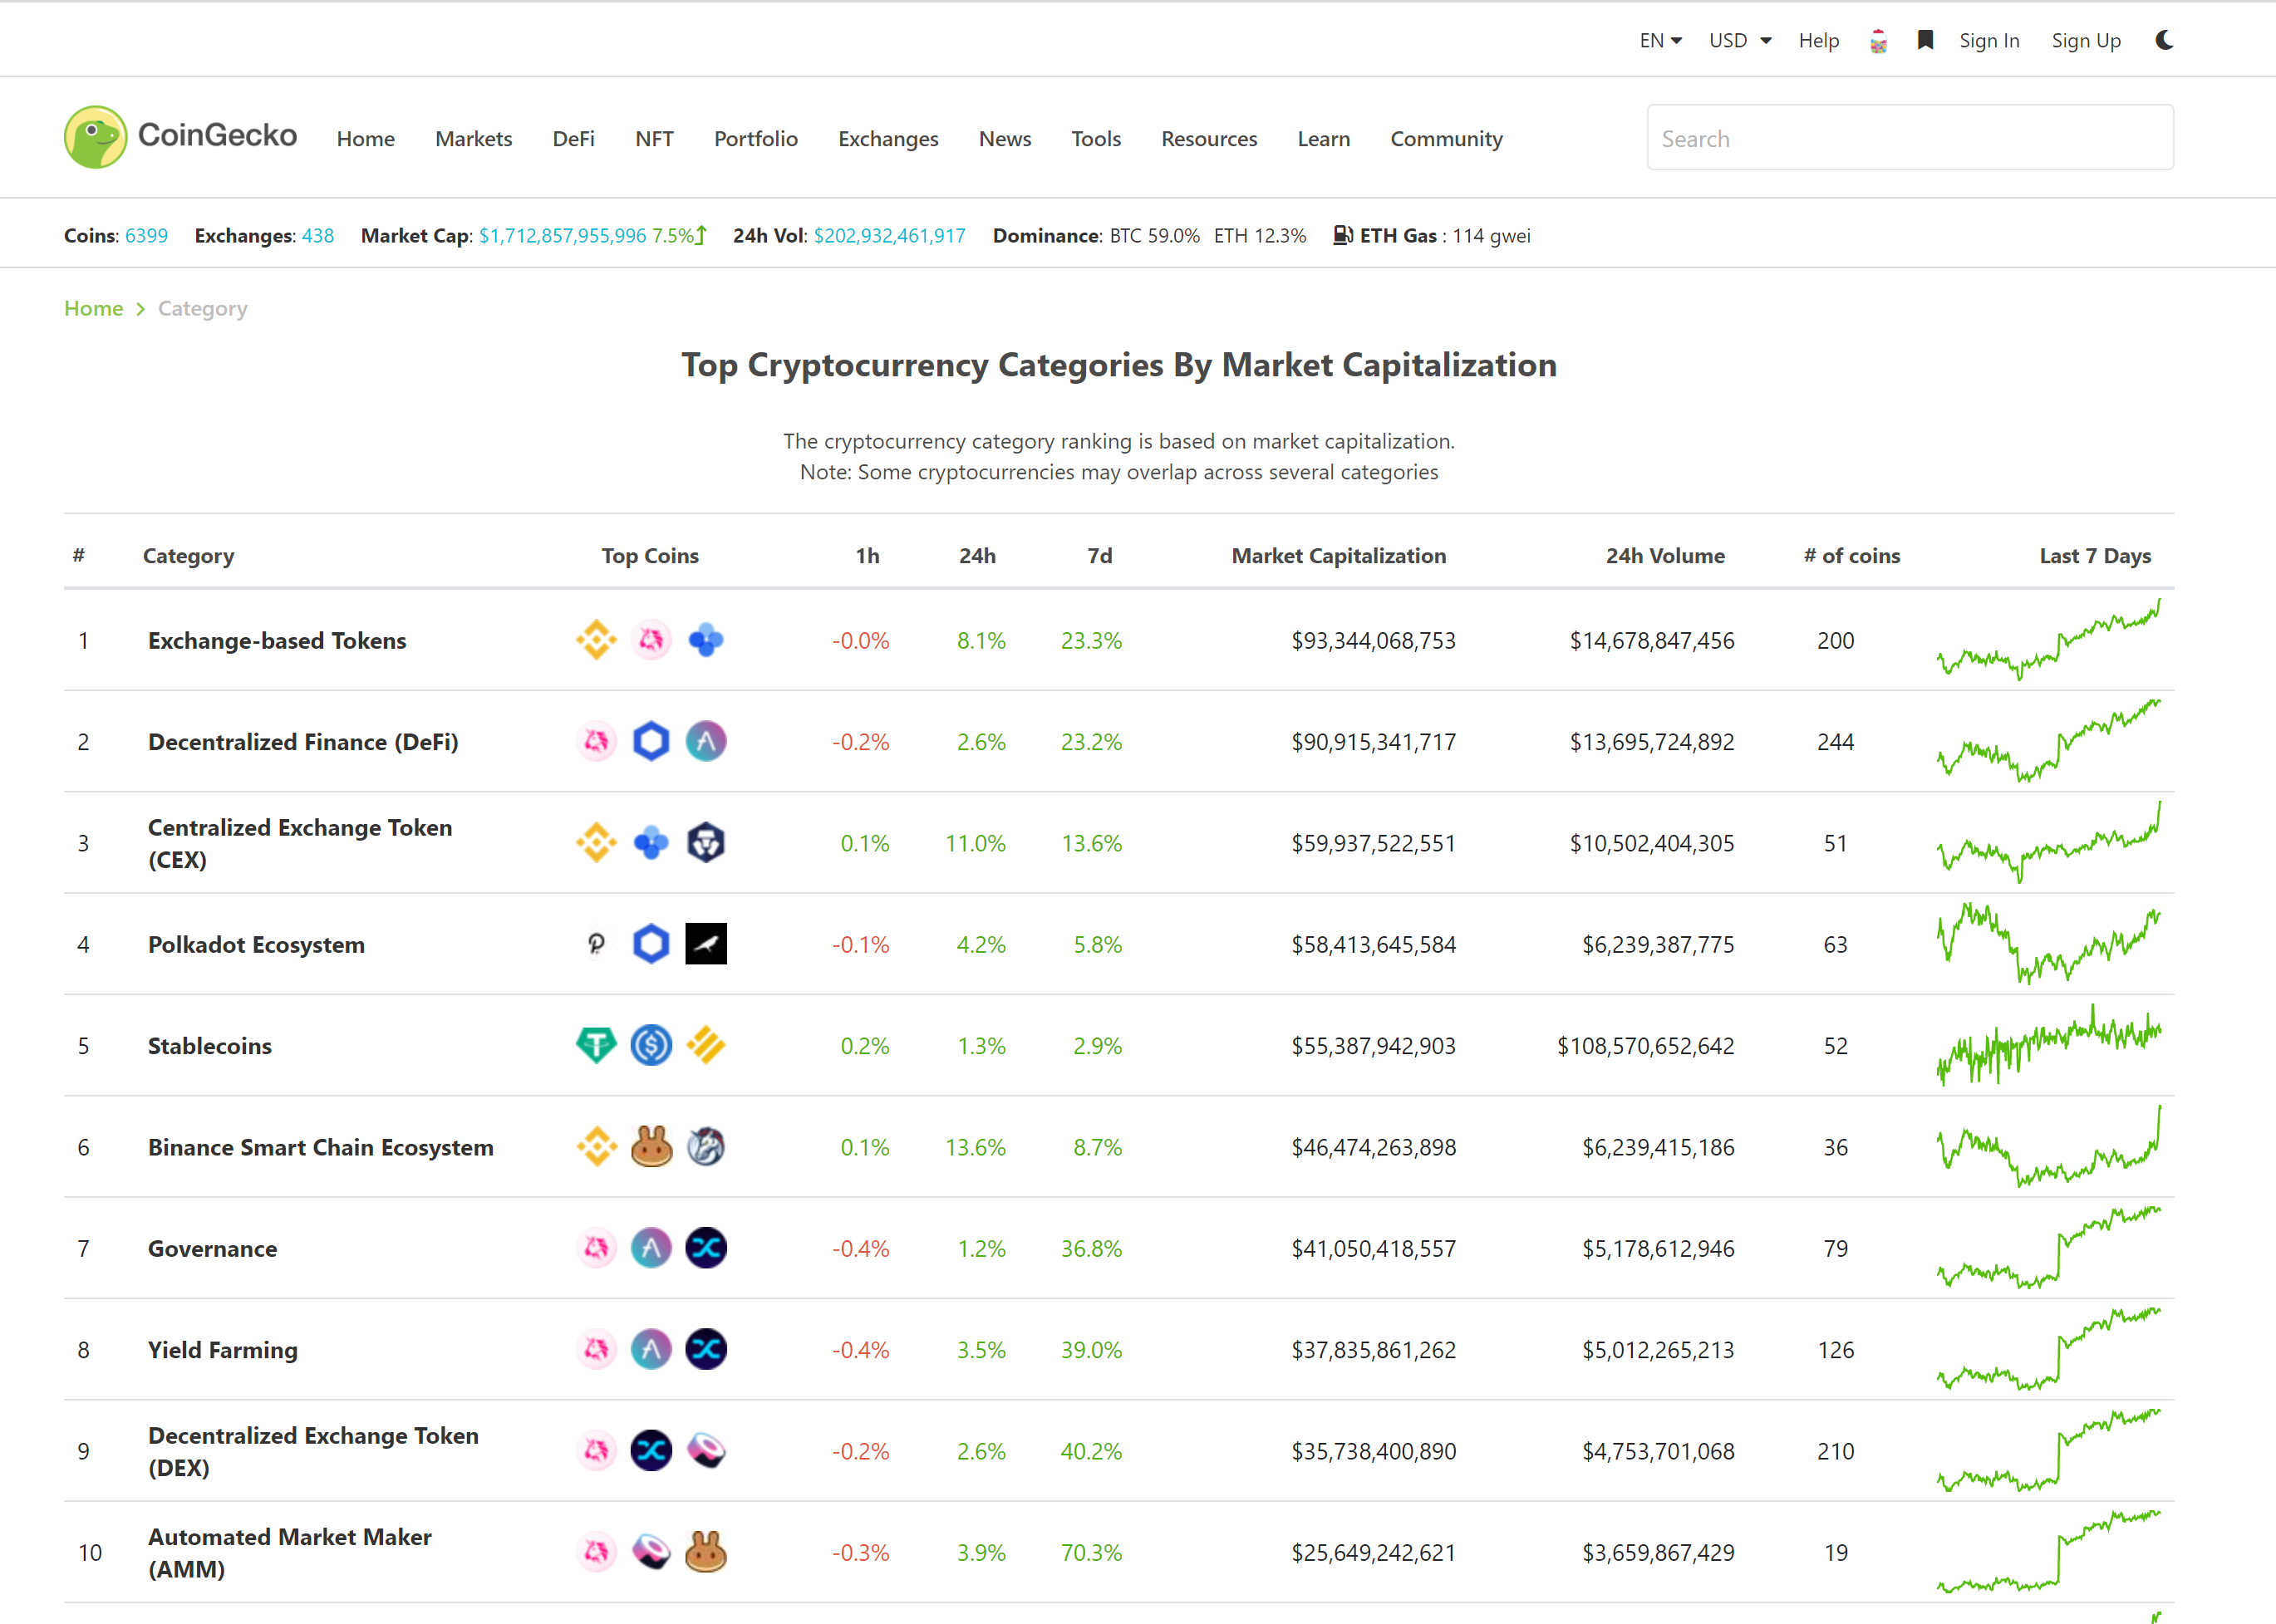Open the 6399 coins count link
Screen dimensions: 2276x1624
pos(146,235)
